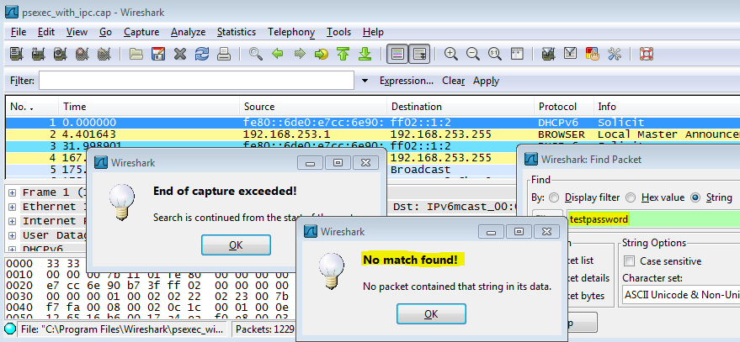Select String radio in Find Packet
This screenshot has width=740, height=342.
tap(695, 197)
